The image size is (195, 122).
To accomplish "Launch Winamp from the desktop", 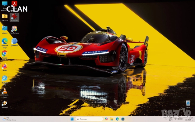I will 5,103.
